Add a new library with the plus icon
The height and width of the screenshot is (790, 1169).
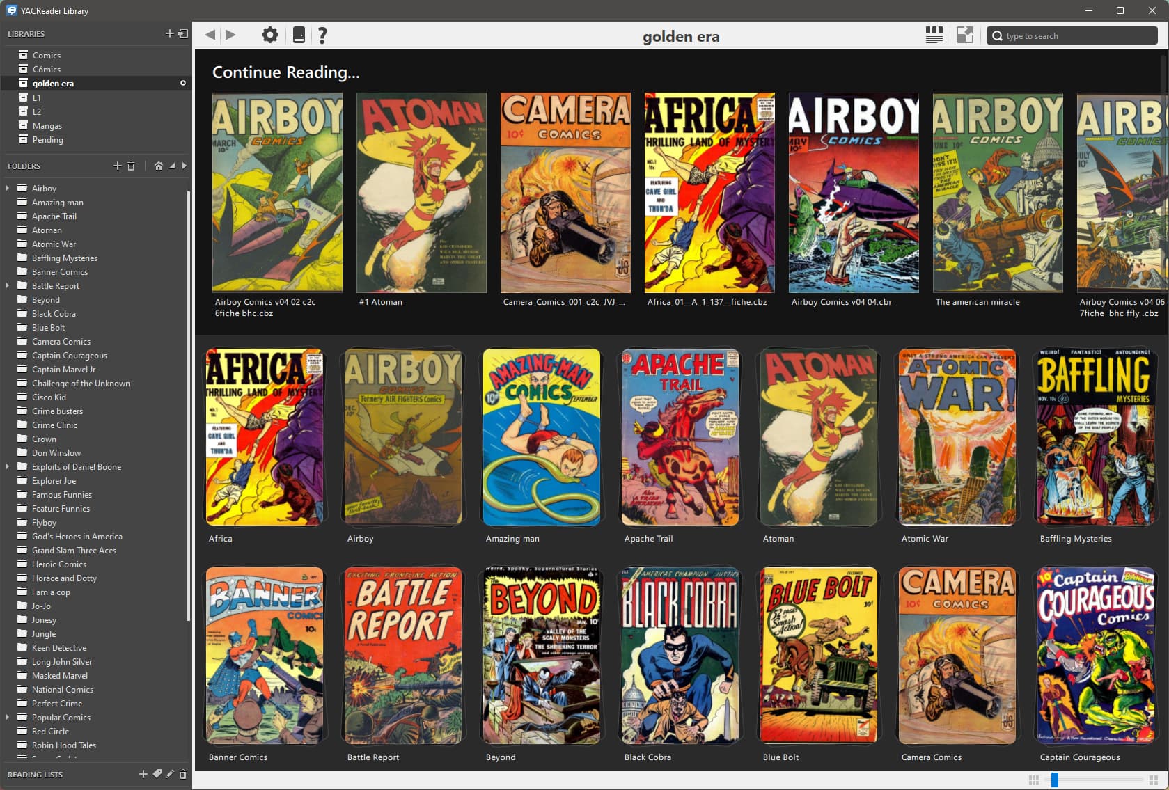[x=169, y=33]
